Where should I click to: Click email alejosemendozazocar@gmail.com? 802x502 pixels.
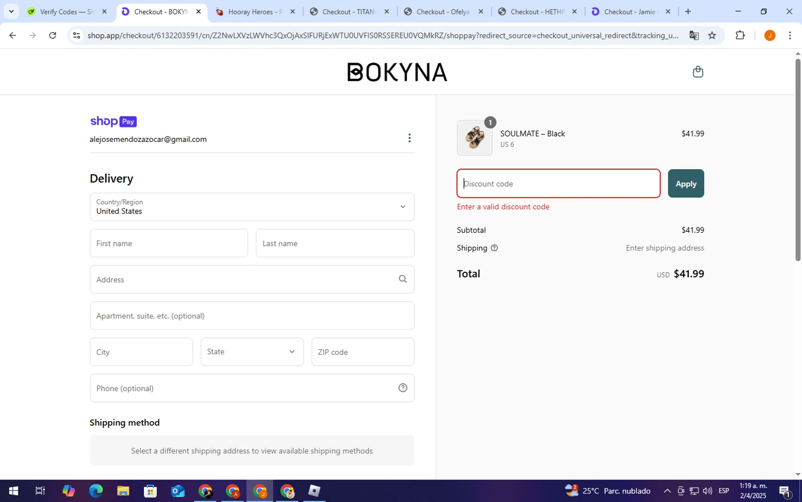coord(148,139)
